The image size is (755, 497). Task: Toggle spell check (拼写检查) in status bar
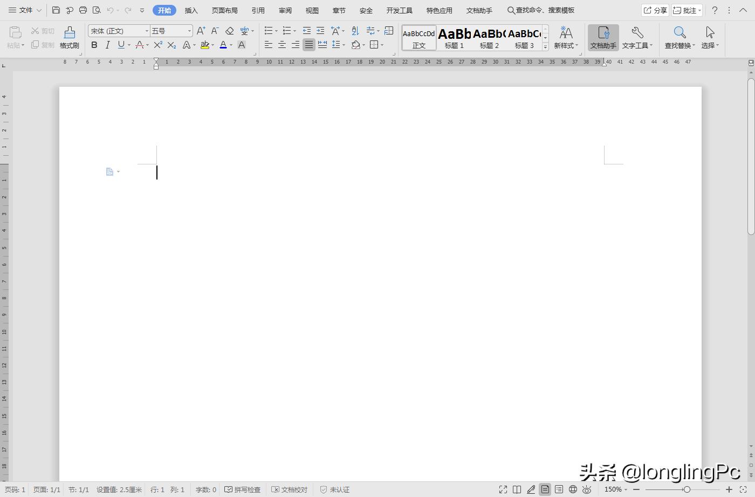pos(243,489)
